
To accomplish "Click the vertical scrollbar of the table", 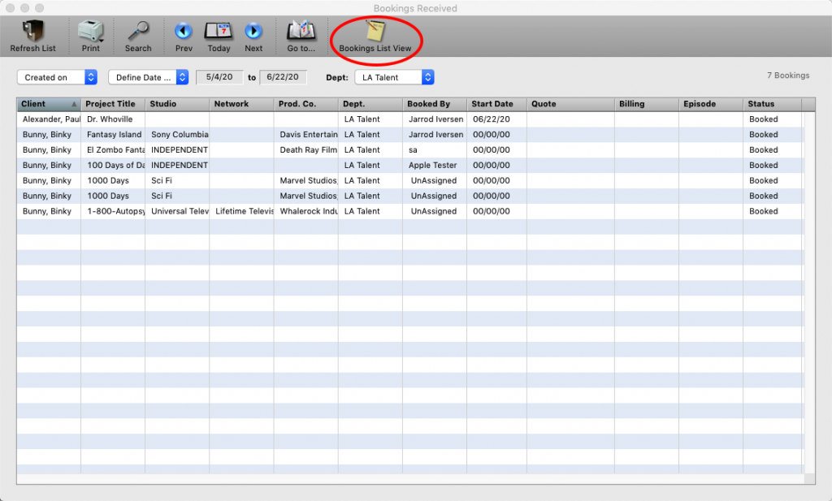I will point(809,292).
